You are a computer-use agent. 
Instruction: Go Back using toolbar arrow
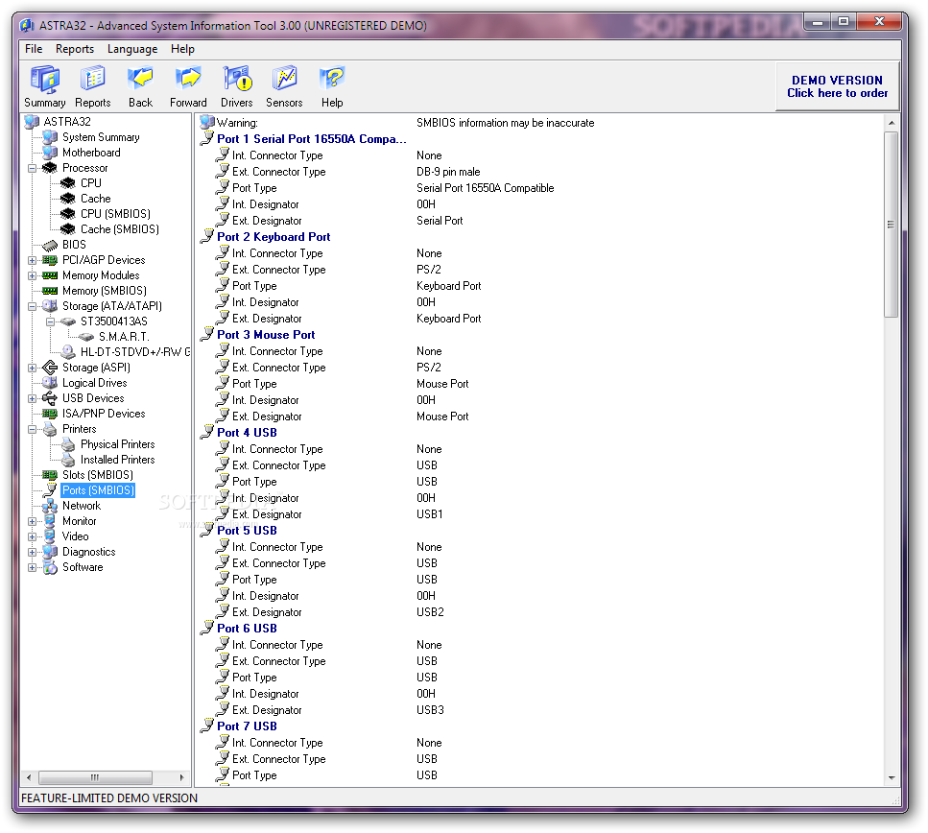140,86
